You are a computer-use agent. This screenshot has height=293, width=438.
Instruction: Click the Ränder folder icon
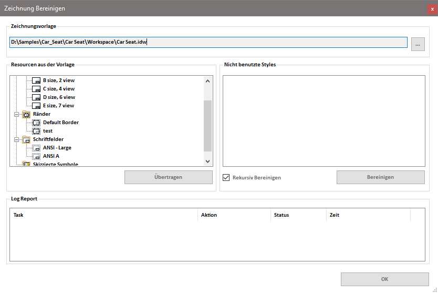click(26, 114)
